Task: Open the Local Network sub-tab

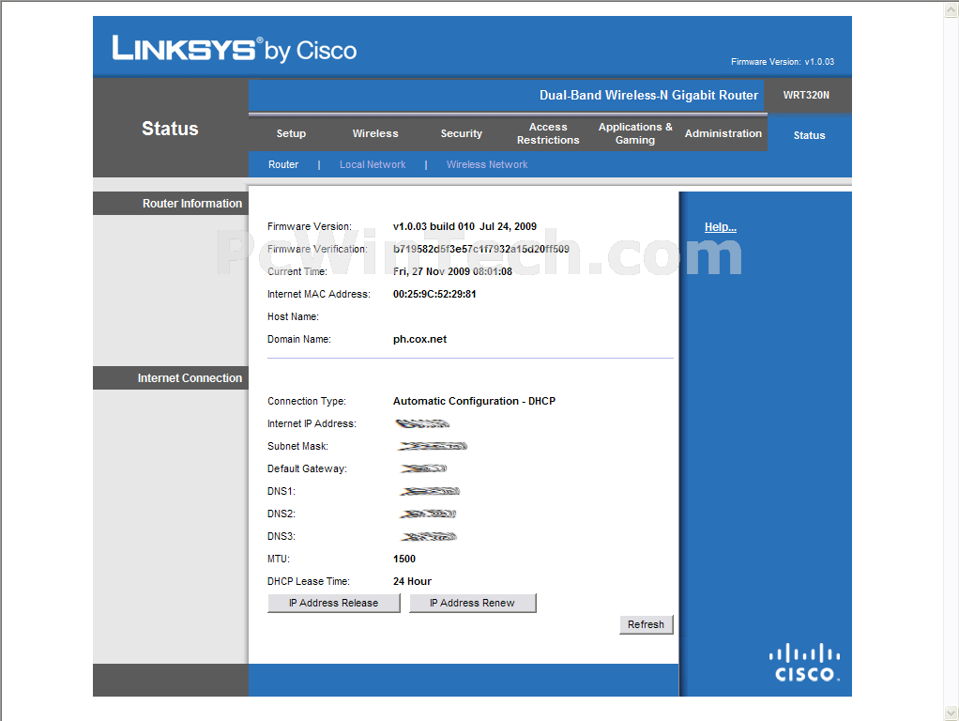Action: pos(373,164)
